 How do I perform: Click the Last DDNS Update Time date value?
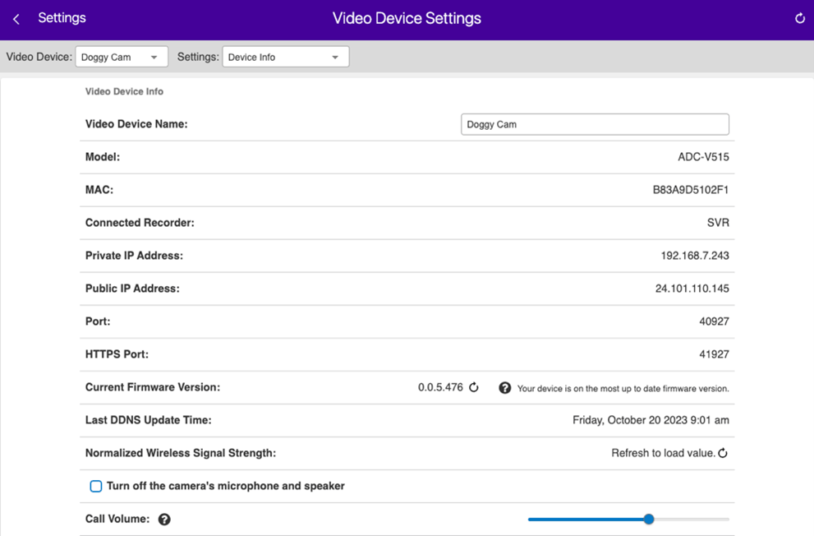coord(651,420)
